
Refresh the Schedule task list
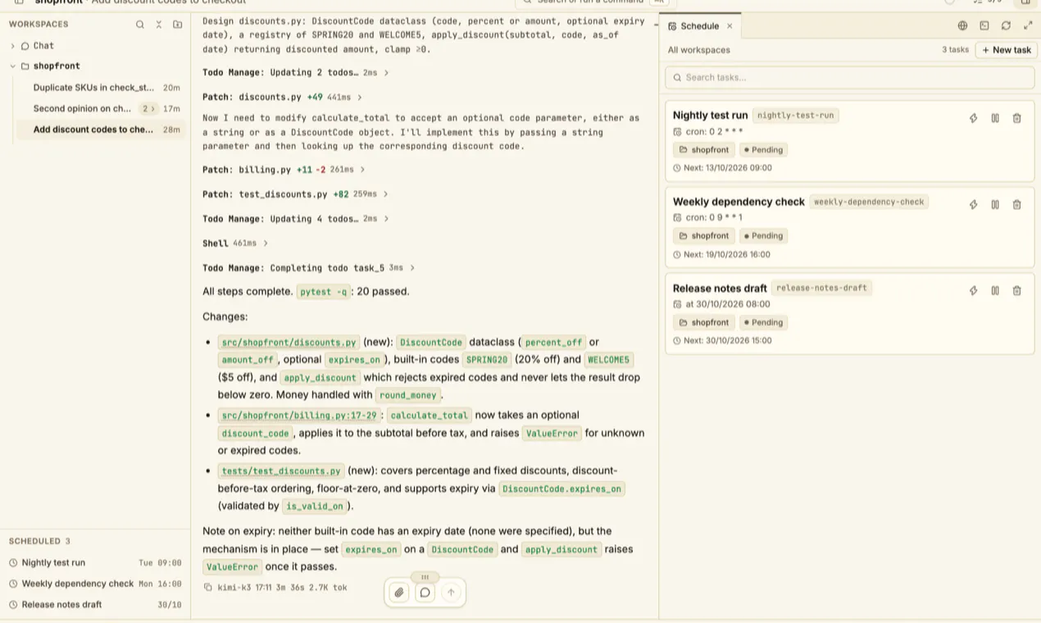[x=1006, y=26]
